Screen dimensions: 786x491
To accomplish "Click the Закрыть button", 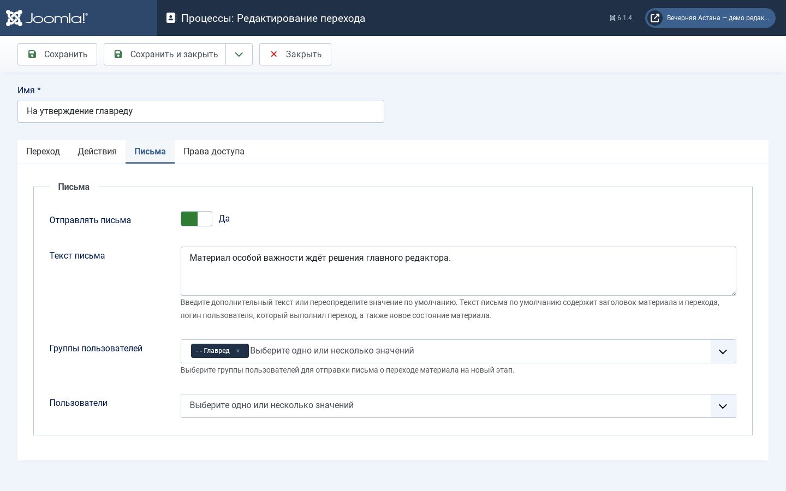I will tap(295, 55).
